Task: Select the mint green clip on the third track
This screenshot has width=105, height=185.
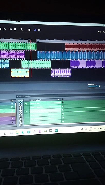Action: 36,64
